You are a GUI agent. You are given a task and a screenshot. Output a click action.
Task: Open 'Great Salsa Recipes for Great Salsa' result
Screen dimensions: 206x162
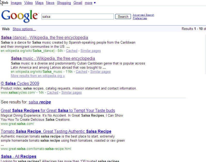point(58,110)
